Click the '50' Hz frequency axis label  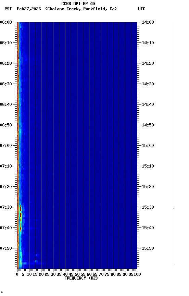[77, 275]
